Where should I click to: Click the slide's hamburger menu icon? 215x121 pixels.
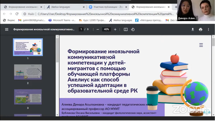(201, 45)
